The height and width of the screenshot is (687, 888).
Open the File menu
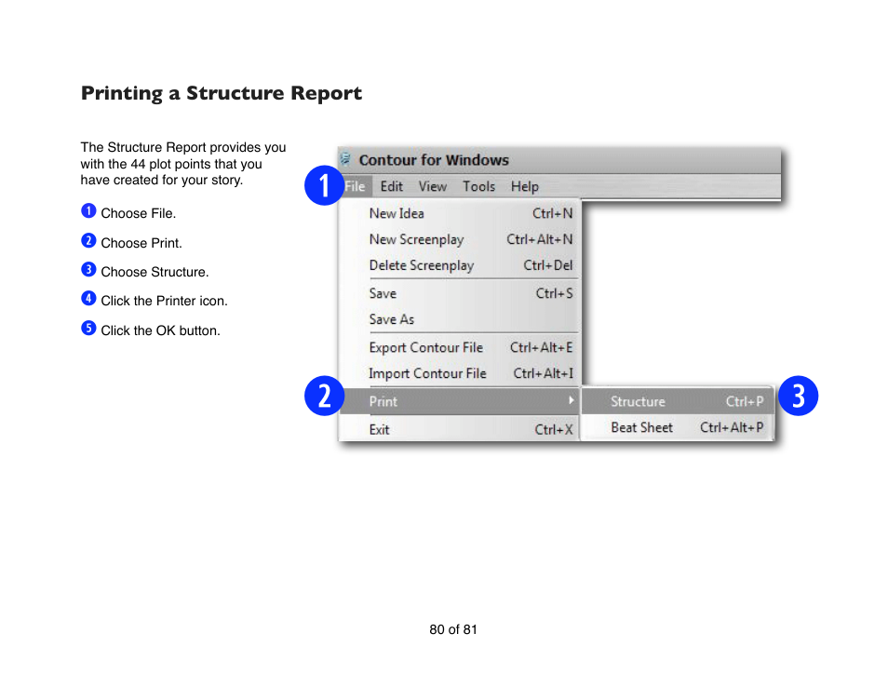click(x=355, y=186)
